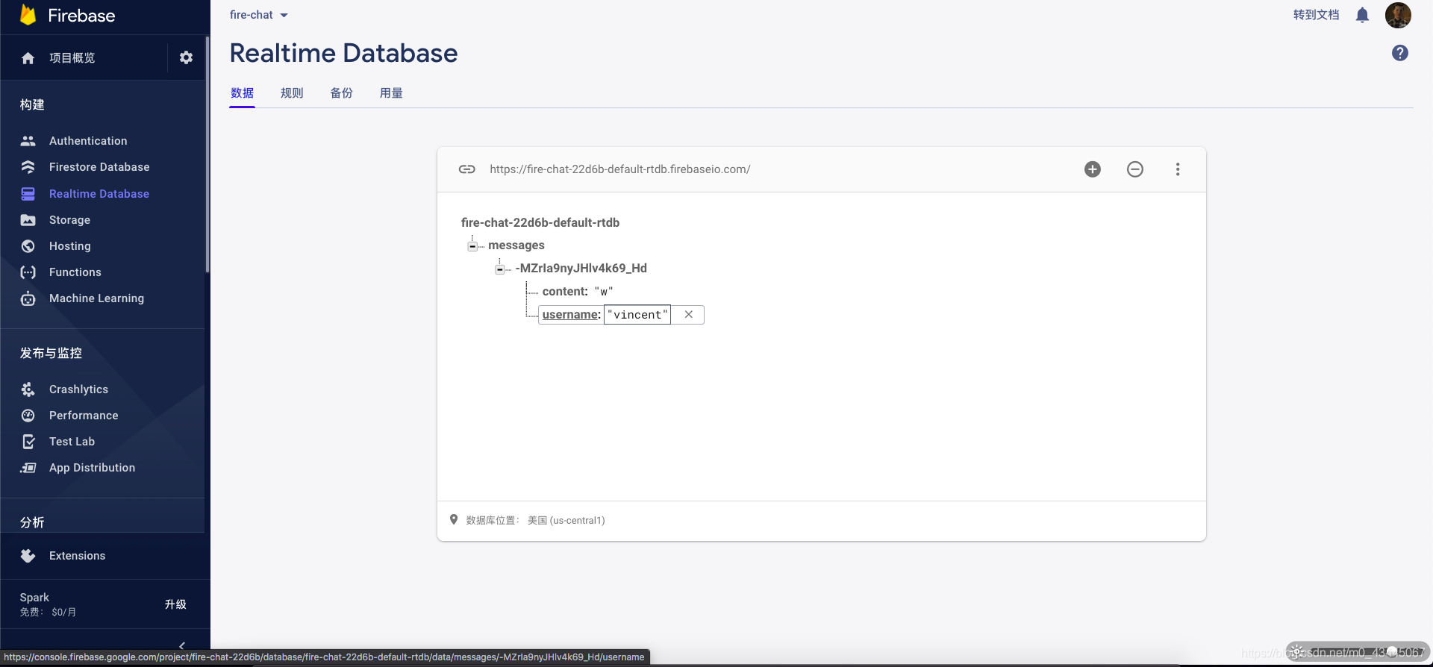The height and width of the screenshot is (667, 1433).
Task: Edit the "vincent" value field
Action: click(637, 315)
